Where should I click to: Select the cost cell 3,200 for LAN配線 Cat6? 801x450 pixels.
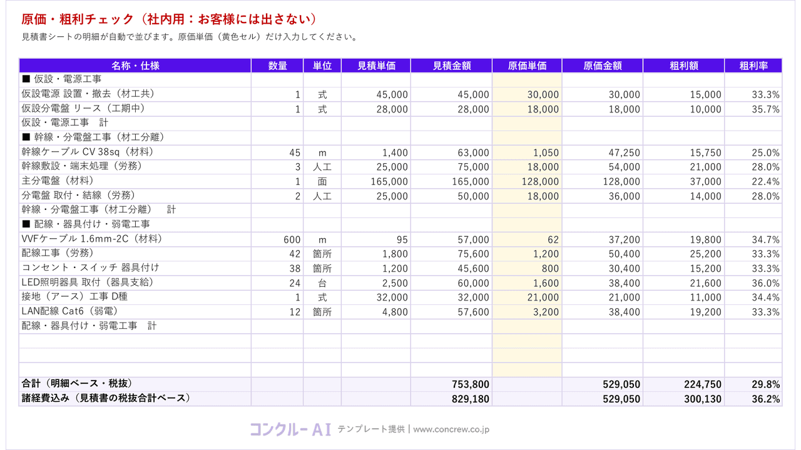[527, 312]
